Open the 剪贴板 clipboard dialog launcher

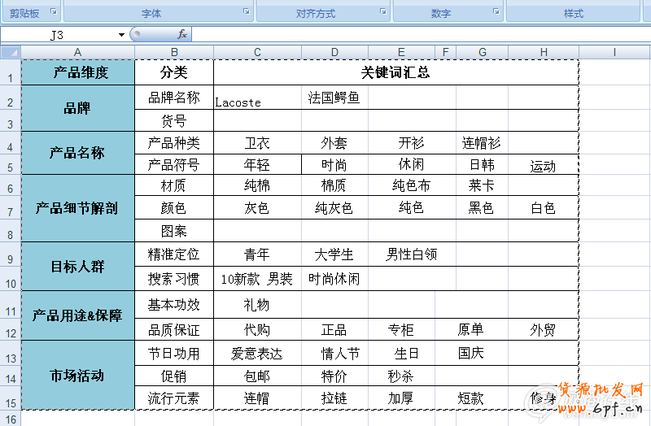pyautogui.click(x=54, y=11)
